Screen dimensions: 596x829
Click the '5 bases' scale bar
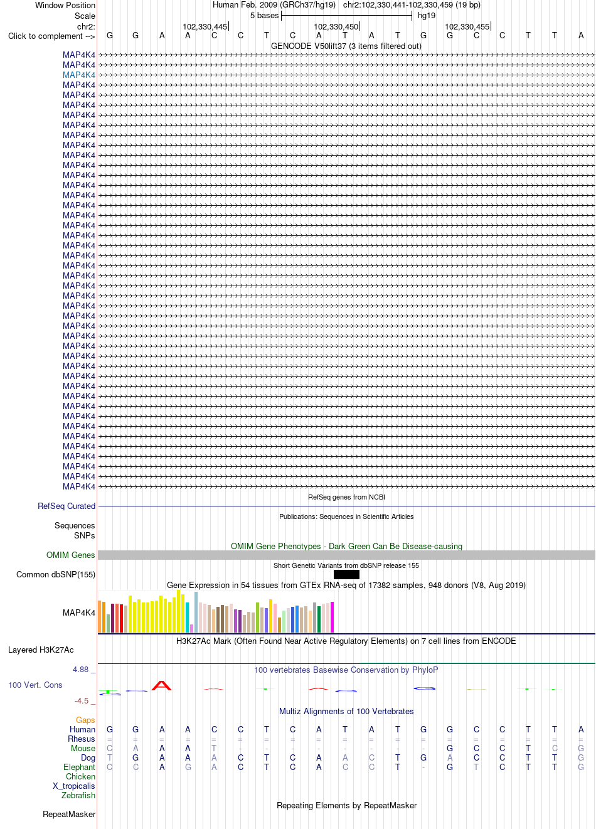coord(346,15)
